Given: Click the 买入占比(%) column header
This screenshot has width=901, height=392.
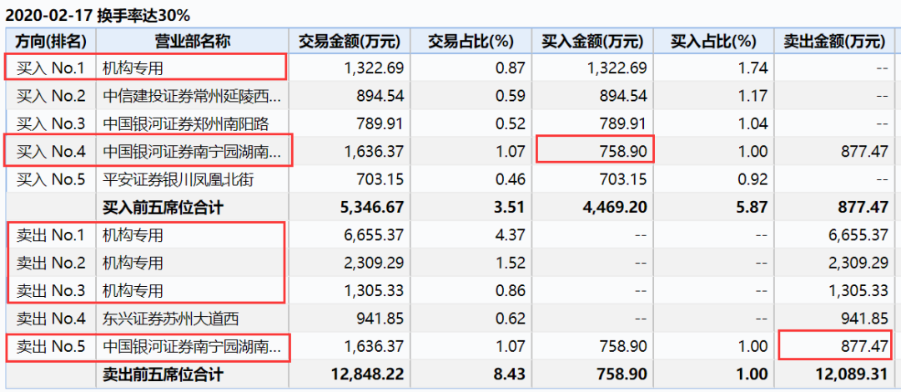Looking at the screenshot, I should pos(713,42).
